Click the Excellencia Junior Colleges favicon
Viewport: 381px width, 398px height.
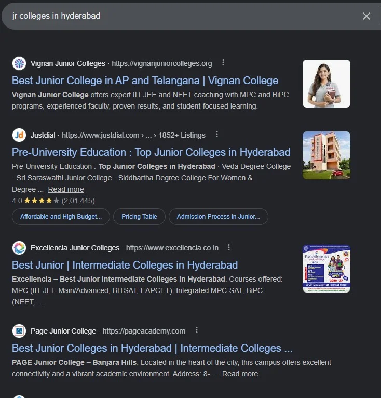(x=19, y=248)
